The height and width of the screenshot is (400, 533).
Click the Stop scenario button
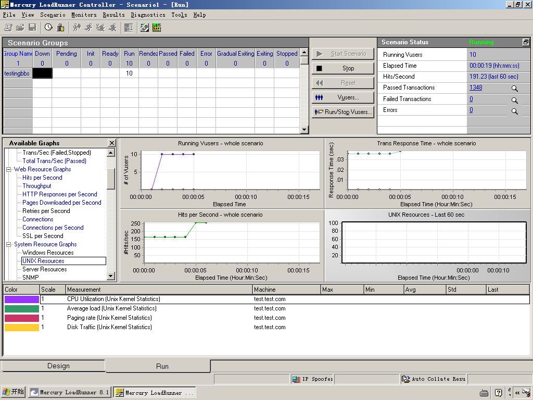click(x=343, y=68)
